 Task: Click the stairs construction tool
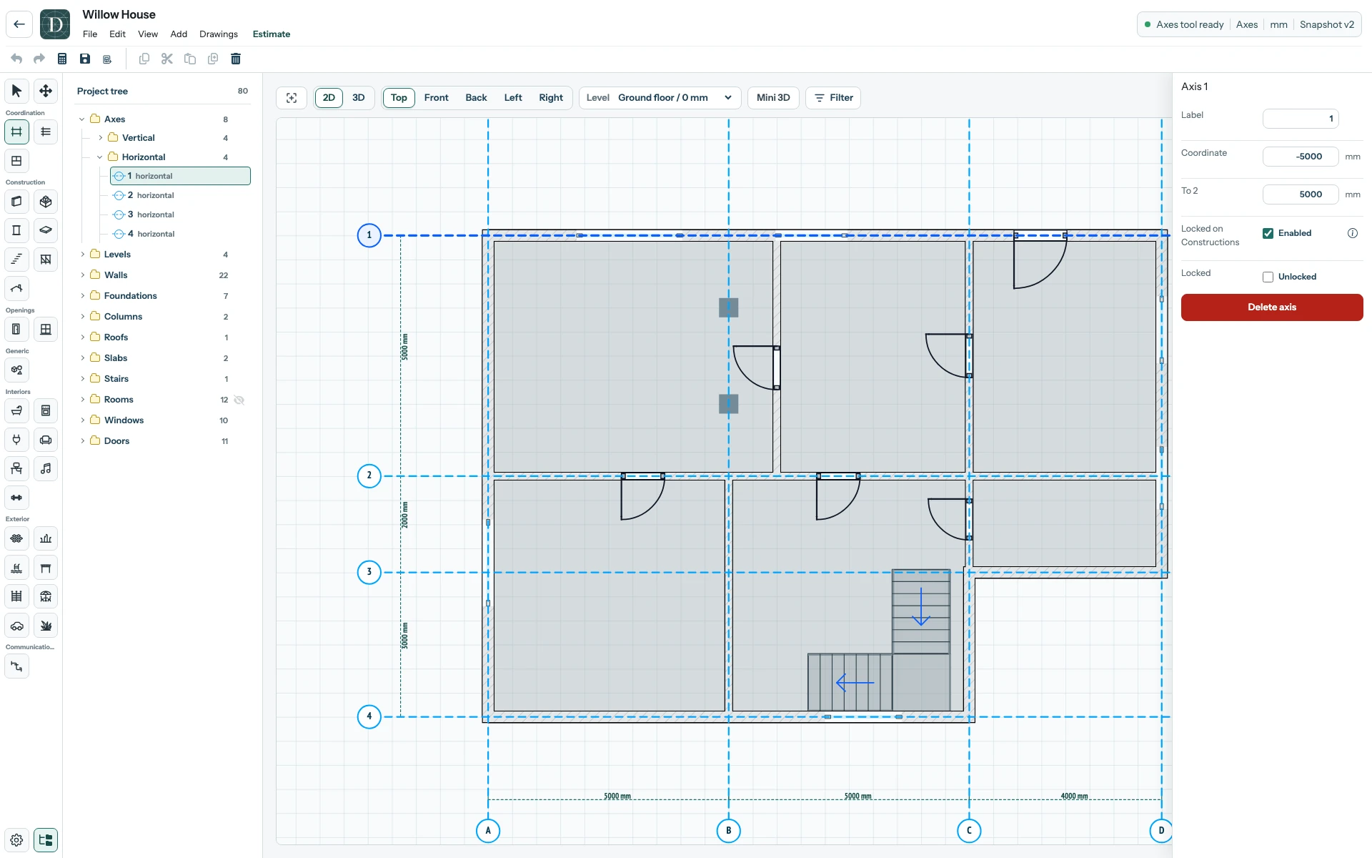pos(16,259)
